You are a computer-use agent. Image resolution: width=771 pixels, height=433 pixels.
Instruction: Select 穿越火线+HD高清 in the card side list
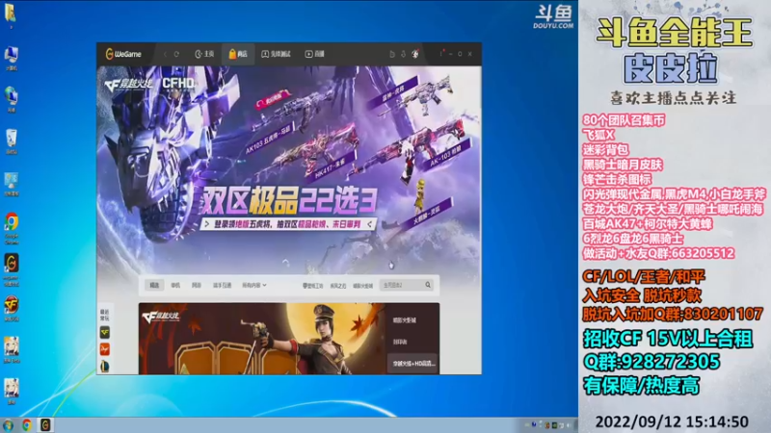(x=413, y=364)
